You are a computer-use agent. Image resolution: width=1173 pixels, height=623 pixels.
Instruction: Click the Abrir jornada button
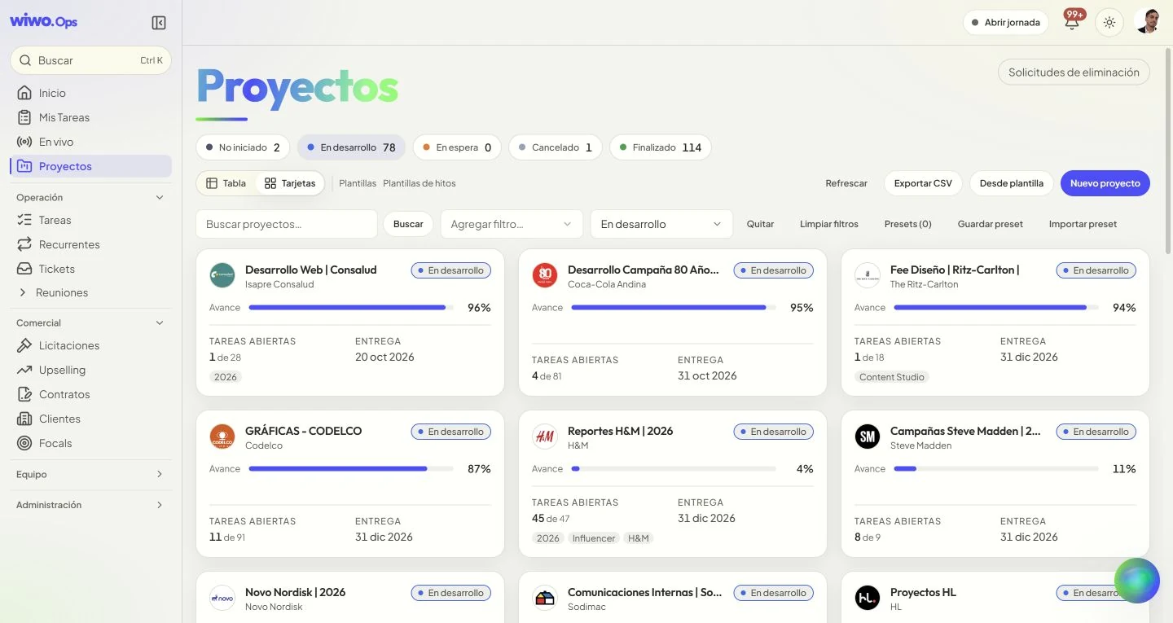[1005, 23]
